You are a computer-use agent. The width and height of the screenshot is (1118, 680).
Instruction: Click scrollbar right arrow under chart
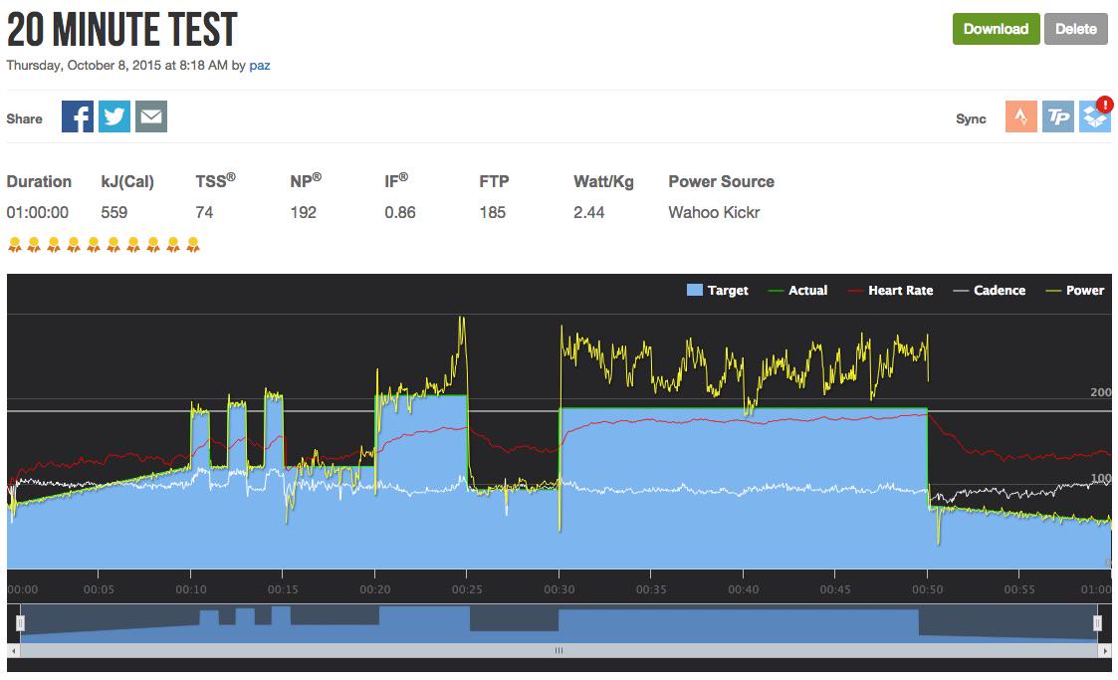(1105, 650)
